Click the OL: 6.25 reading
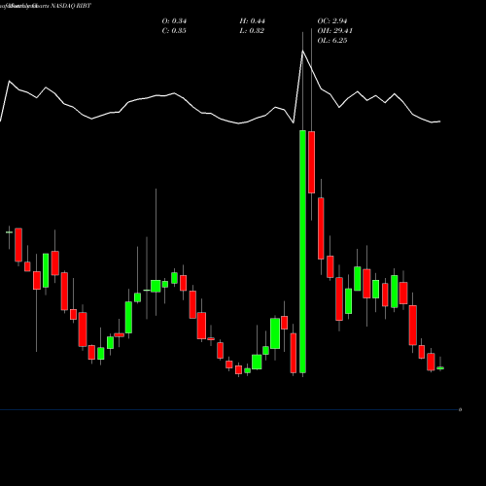The image size is (486, 486). [x=332, y=41]
